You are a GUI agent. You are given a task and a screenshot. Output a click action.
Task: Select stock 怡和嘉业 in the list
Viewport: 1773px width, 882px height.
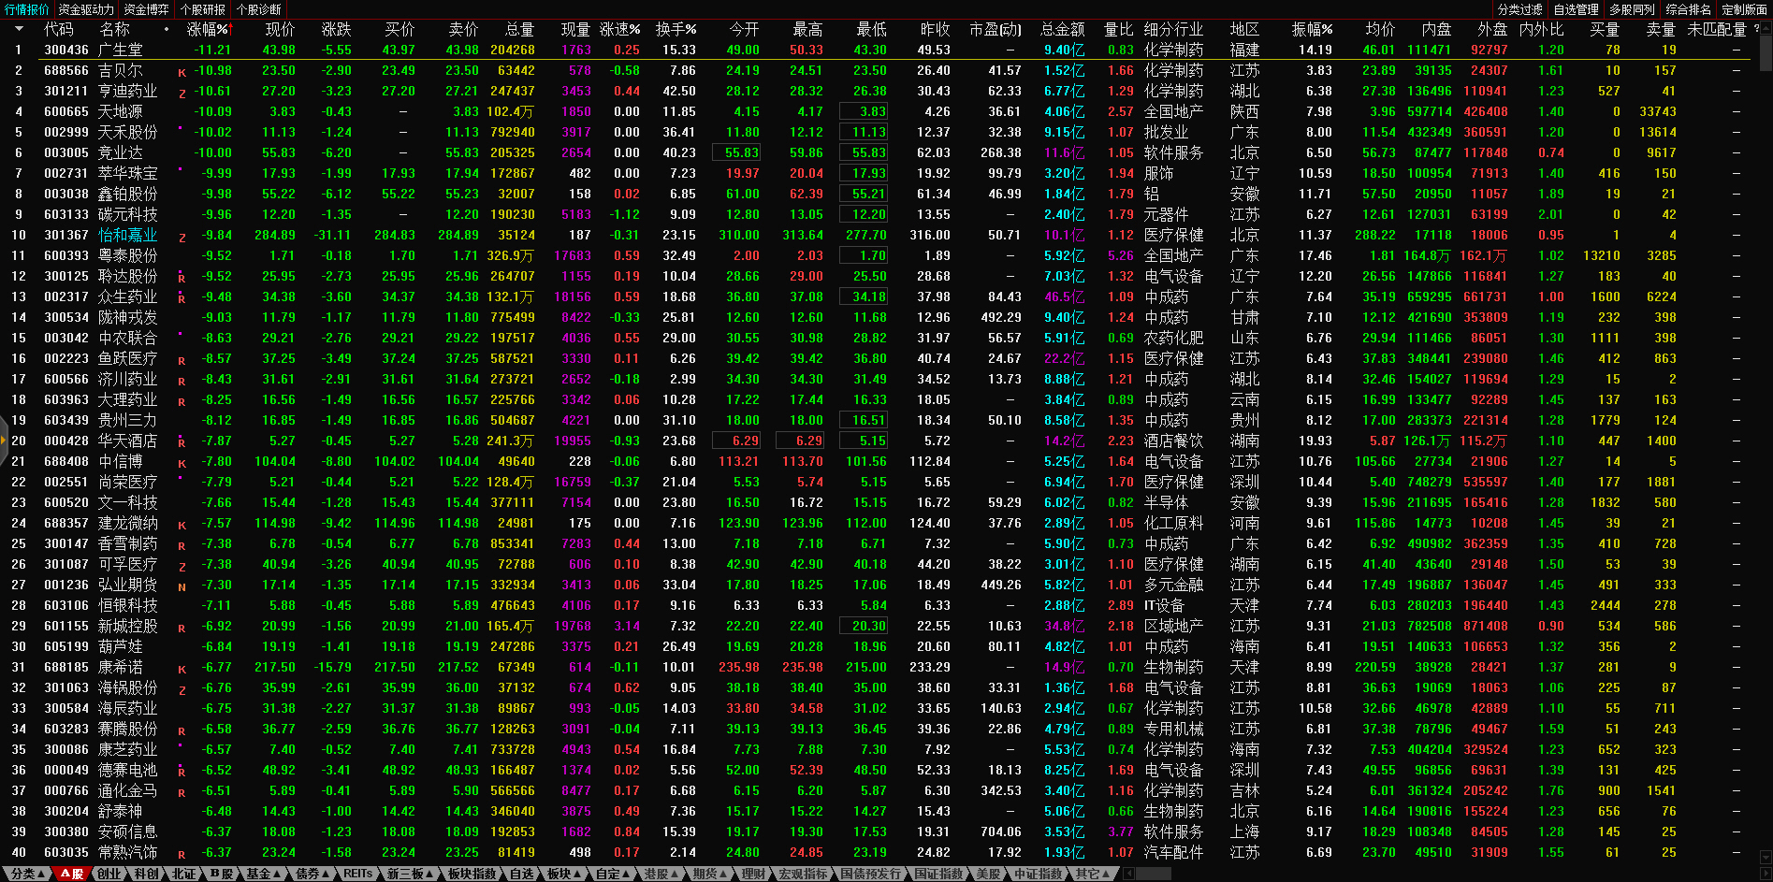tap(127, 236)
